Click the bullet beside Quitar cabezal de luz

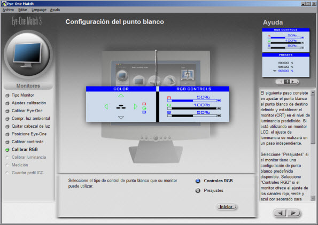pyautogui.click(x=7, y=127)
